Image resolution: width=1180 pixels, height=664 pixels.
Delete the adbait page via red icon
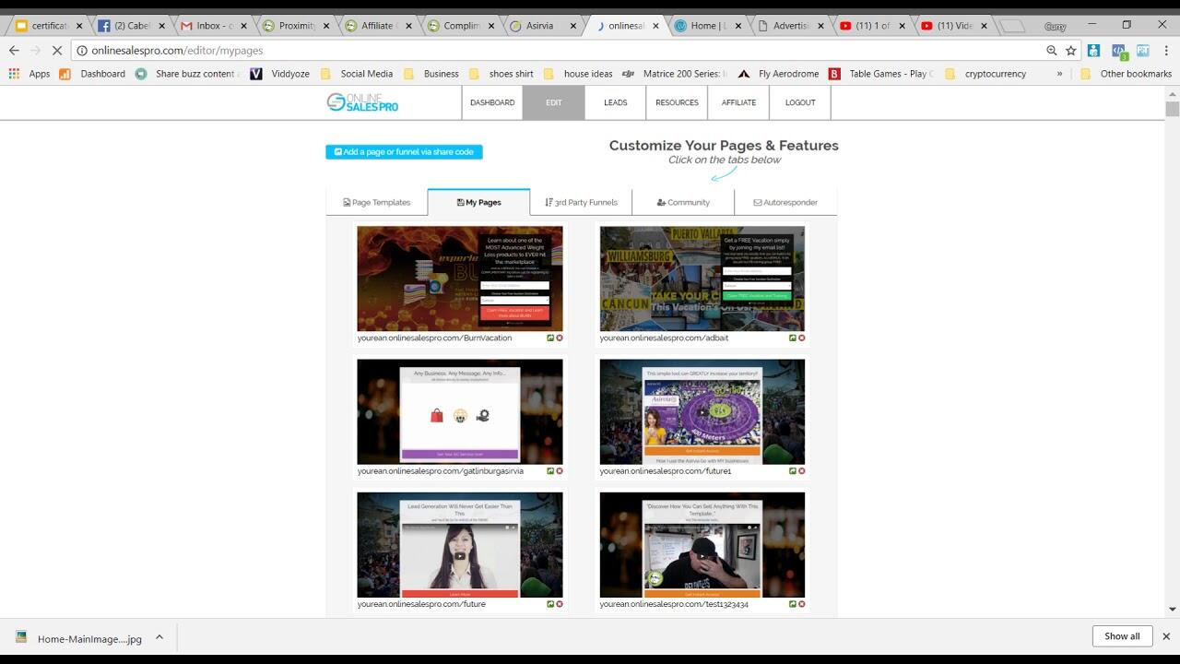click(801, 338)
